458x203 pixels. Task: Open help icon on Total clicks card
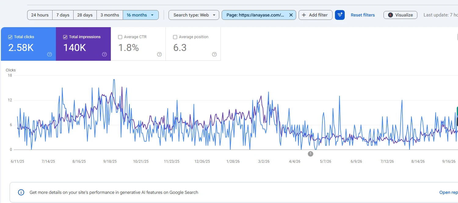coord(49,54)
